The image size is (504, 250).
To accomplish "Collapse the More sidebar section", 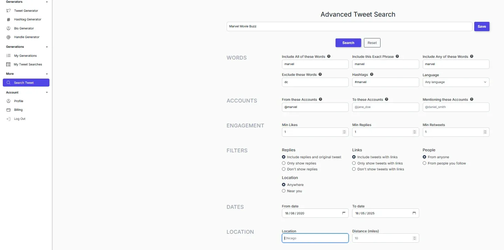I will click(47, 74).
